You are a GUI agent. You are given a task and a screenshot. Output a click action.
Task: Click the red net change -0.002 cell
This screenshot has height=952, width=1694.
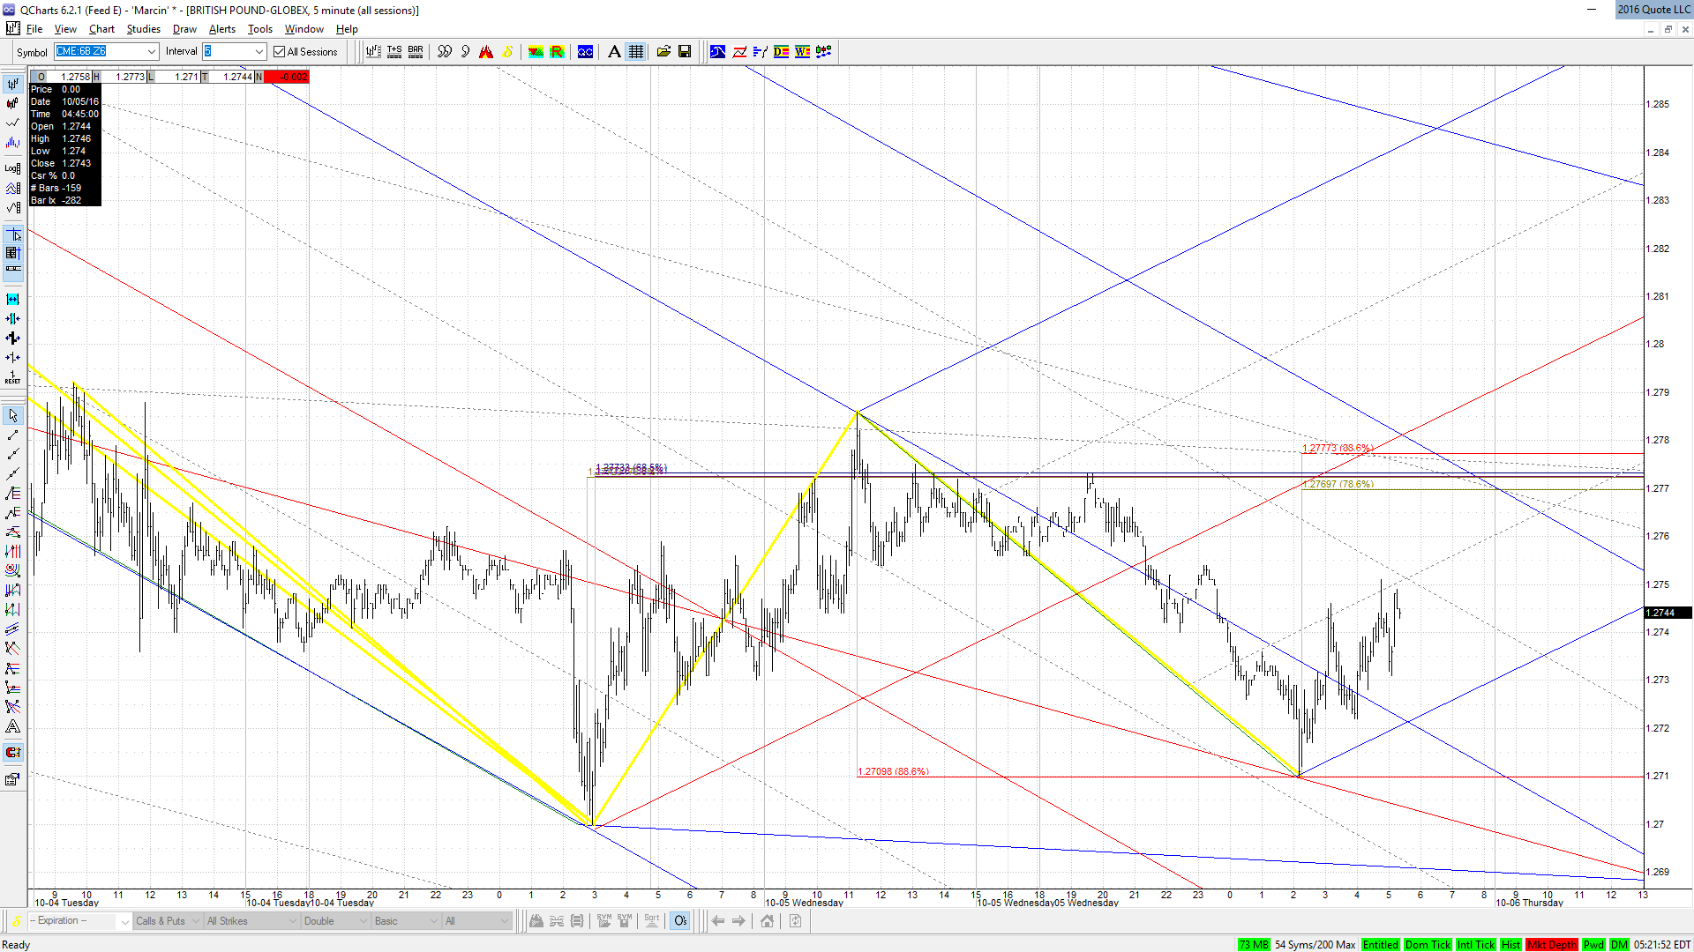pos(287,77)
